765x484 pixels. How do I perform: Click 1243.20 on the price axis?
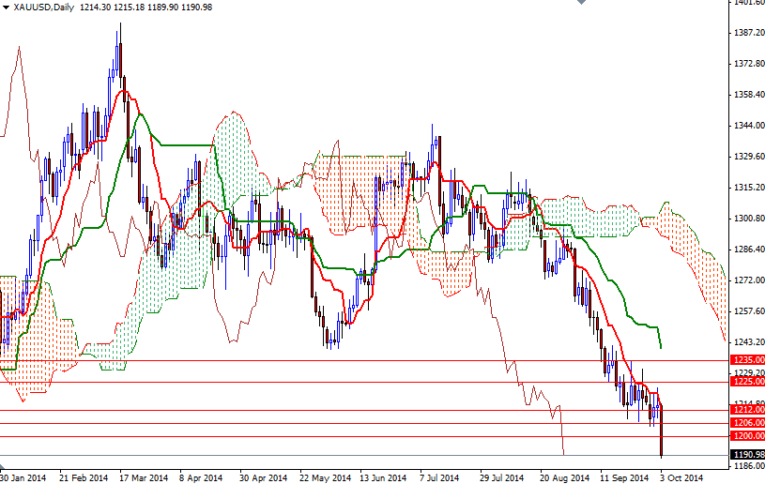[748, 342]
